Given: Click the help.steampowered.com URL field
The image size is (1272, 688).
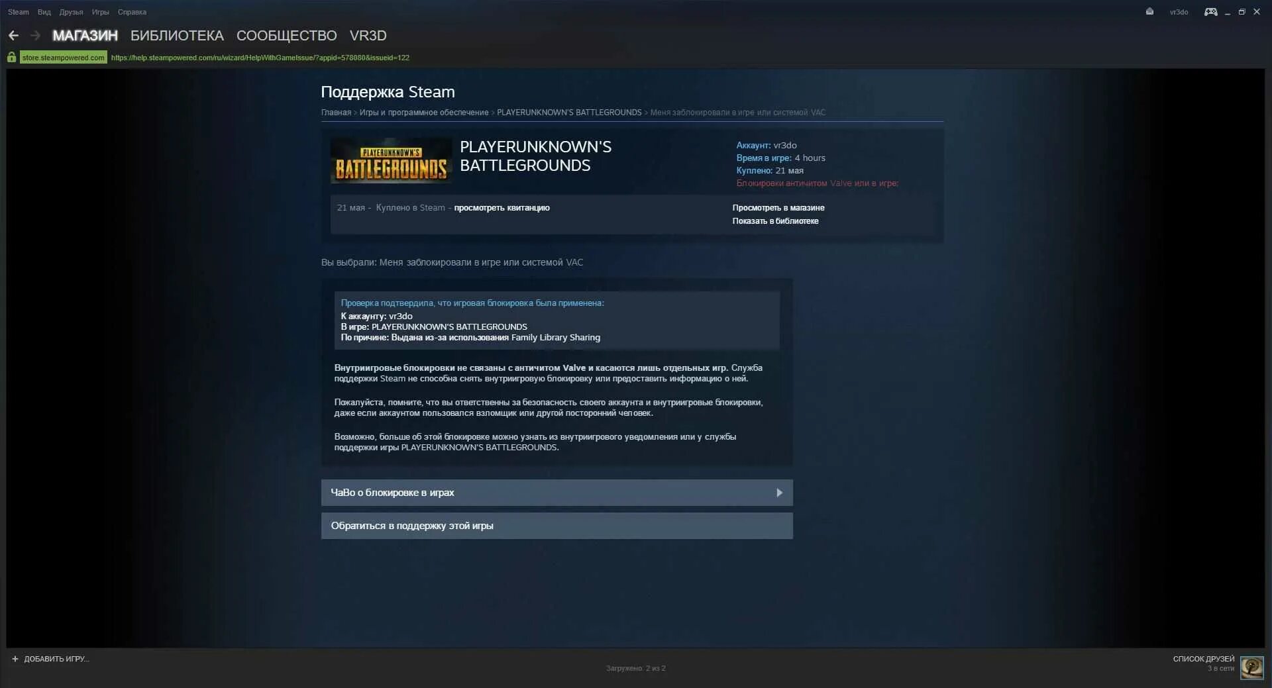Looking at the screenshot, I should tap(260, 58).
